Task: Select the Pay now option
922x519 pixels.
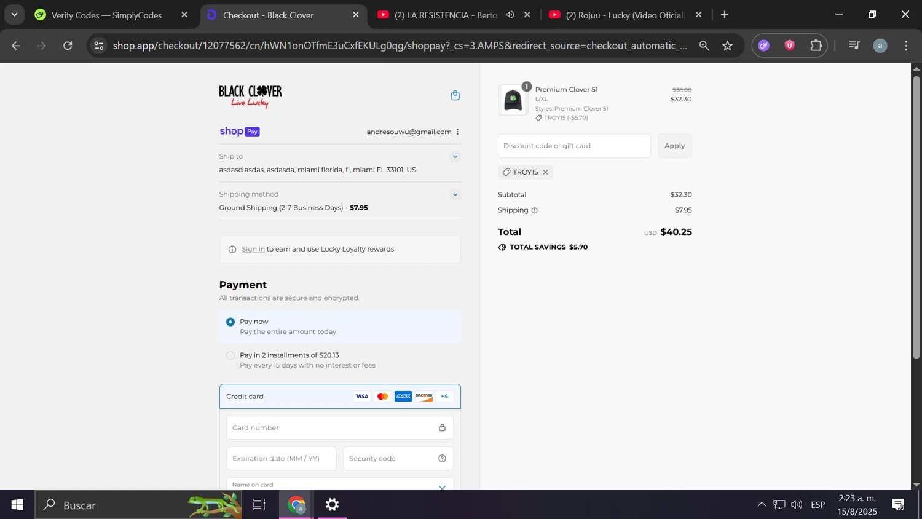Action: click(230, 322)
